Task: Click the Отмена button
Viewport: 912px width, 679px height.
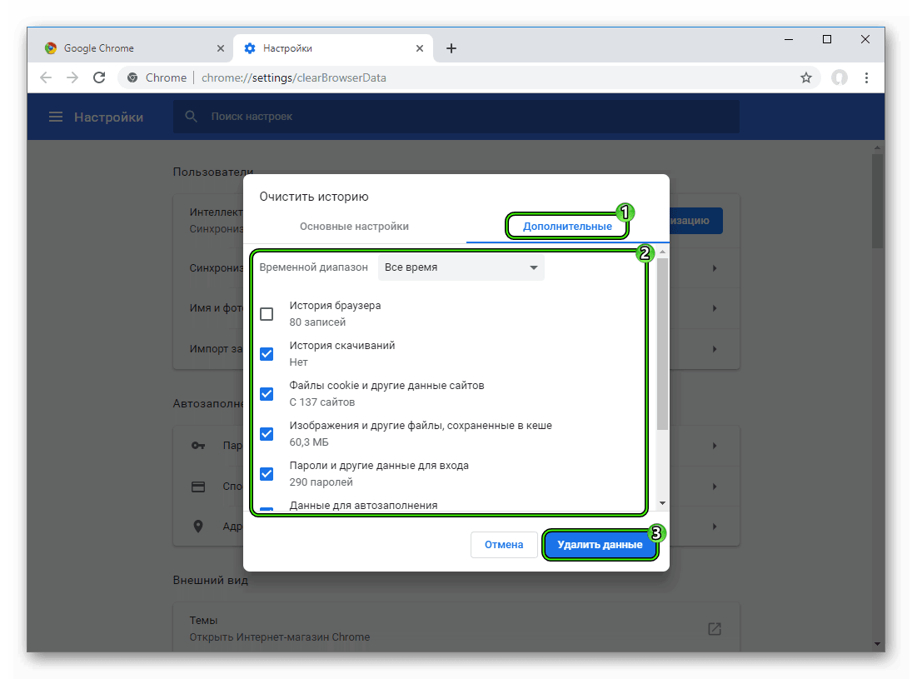Action: coord(504,545)
